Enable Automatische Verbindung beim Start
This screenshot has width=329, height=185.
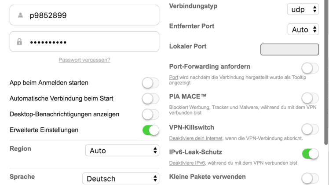(150, 99)
